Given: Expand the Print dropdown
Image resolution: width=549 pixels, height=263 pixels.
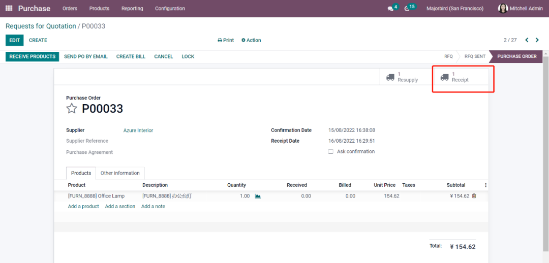Looking at the screenshot, I should point(226,40).
